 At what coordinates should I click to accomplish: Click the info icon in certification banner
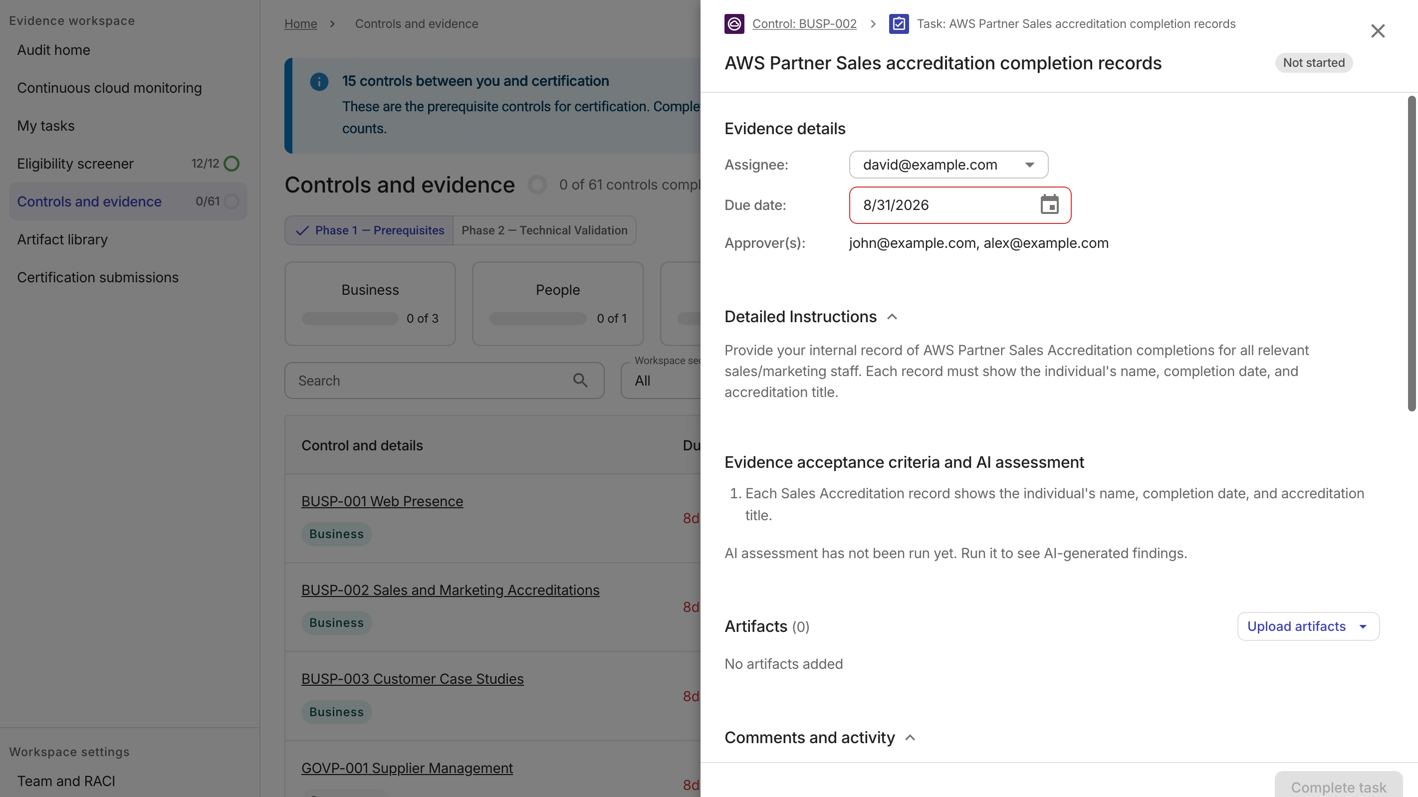(319, 81)
